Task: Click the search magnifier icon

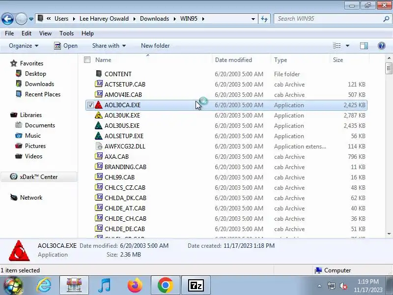Action: click(x=386, y=19)
